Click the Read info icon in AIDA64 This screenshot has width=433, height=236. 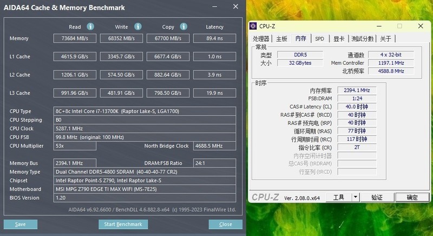[90, 26]
